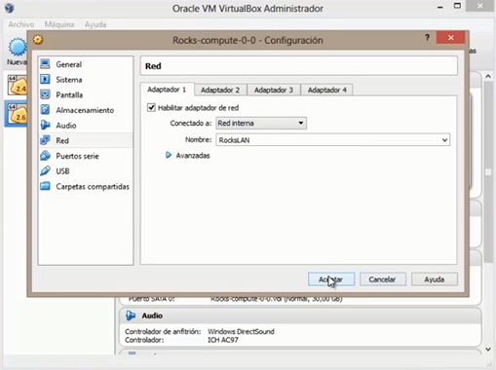The image size is (496, 370).
Task: Close the Configuración dialog with red X
Action: pos(450,38)
